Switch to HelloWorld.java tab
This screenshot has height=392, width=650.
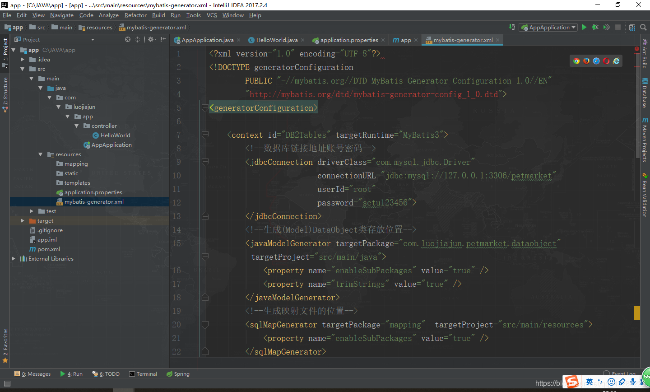pos(277,40)
